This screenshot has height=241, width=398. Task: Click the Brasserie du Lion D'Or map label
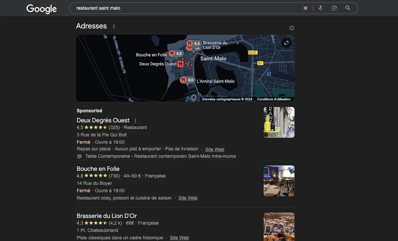[x=215, y=45]
